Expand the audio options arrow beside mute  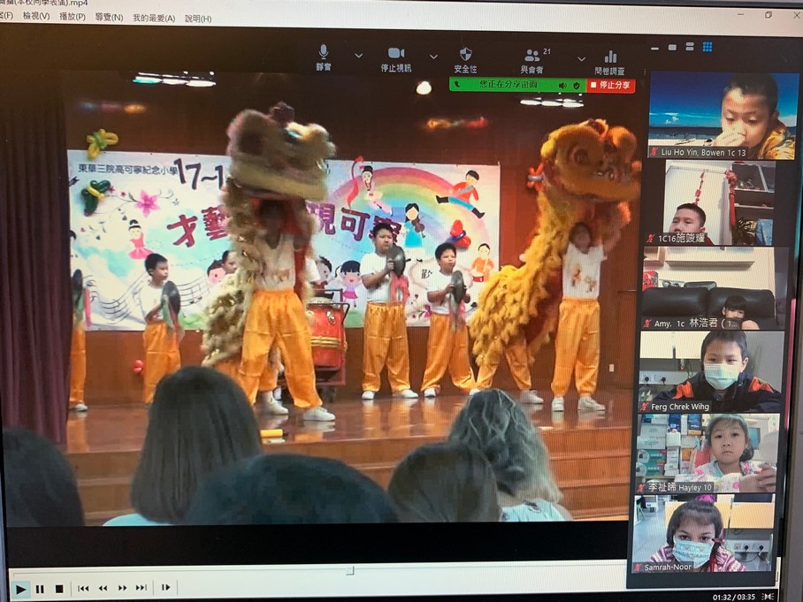pyautogui.click(x=359, y=56)
